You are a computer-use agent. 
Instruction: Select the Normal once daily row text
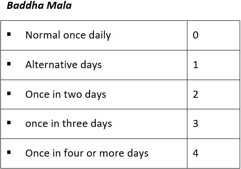(x=68, y=35)
